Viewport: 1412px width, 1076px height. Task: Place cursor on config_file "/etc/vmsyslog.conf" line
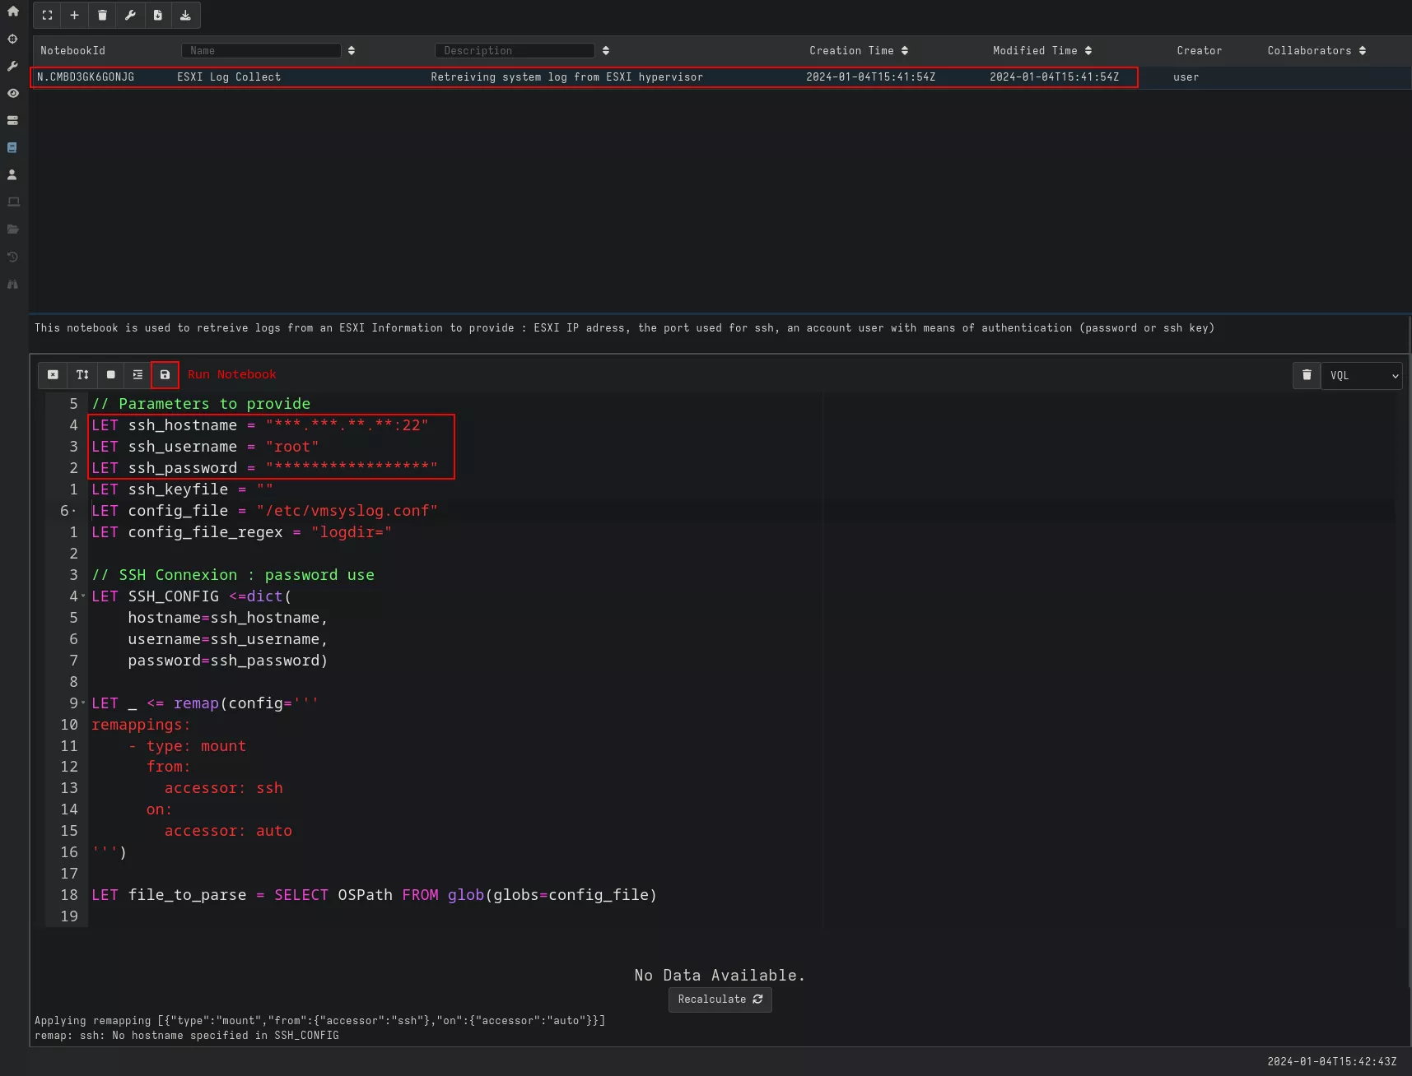pyautogui.click(x=264, y=511)
